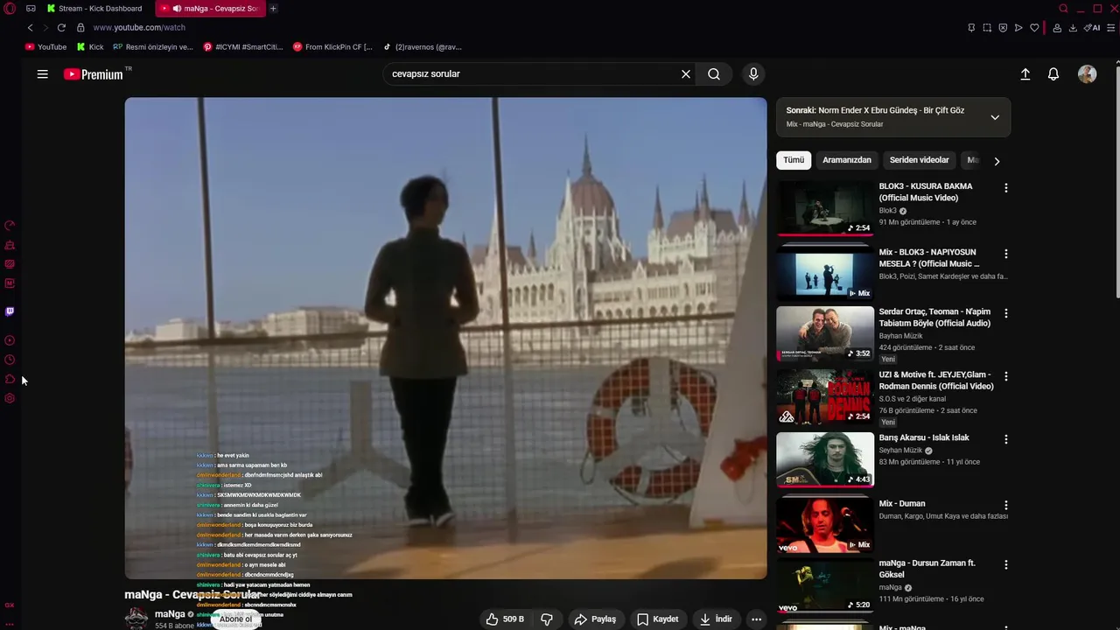Screen dimensions: 1120x630
Task: Open the YouTube upload/create icon
Action: (1025, 74)
